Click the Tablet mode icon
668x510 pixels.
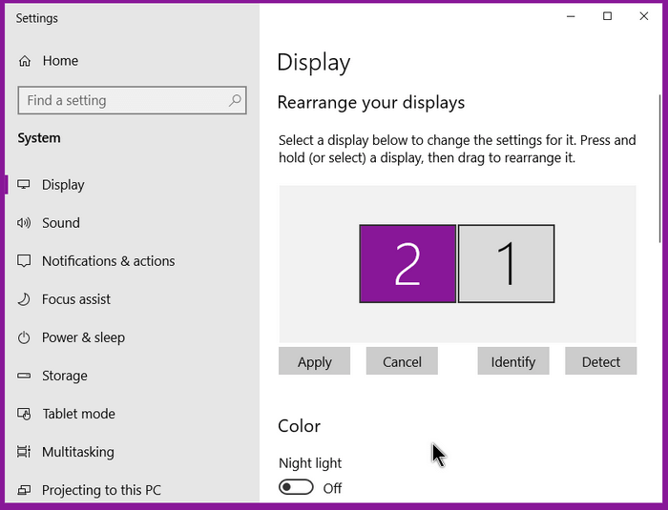(x=24, y=414)
